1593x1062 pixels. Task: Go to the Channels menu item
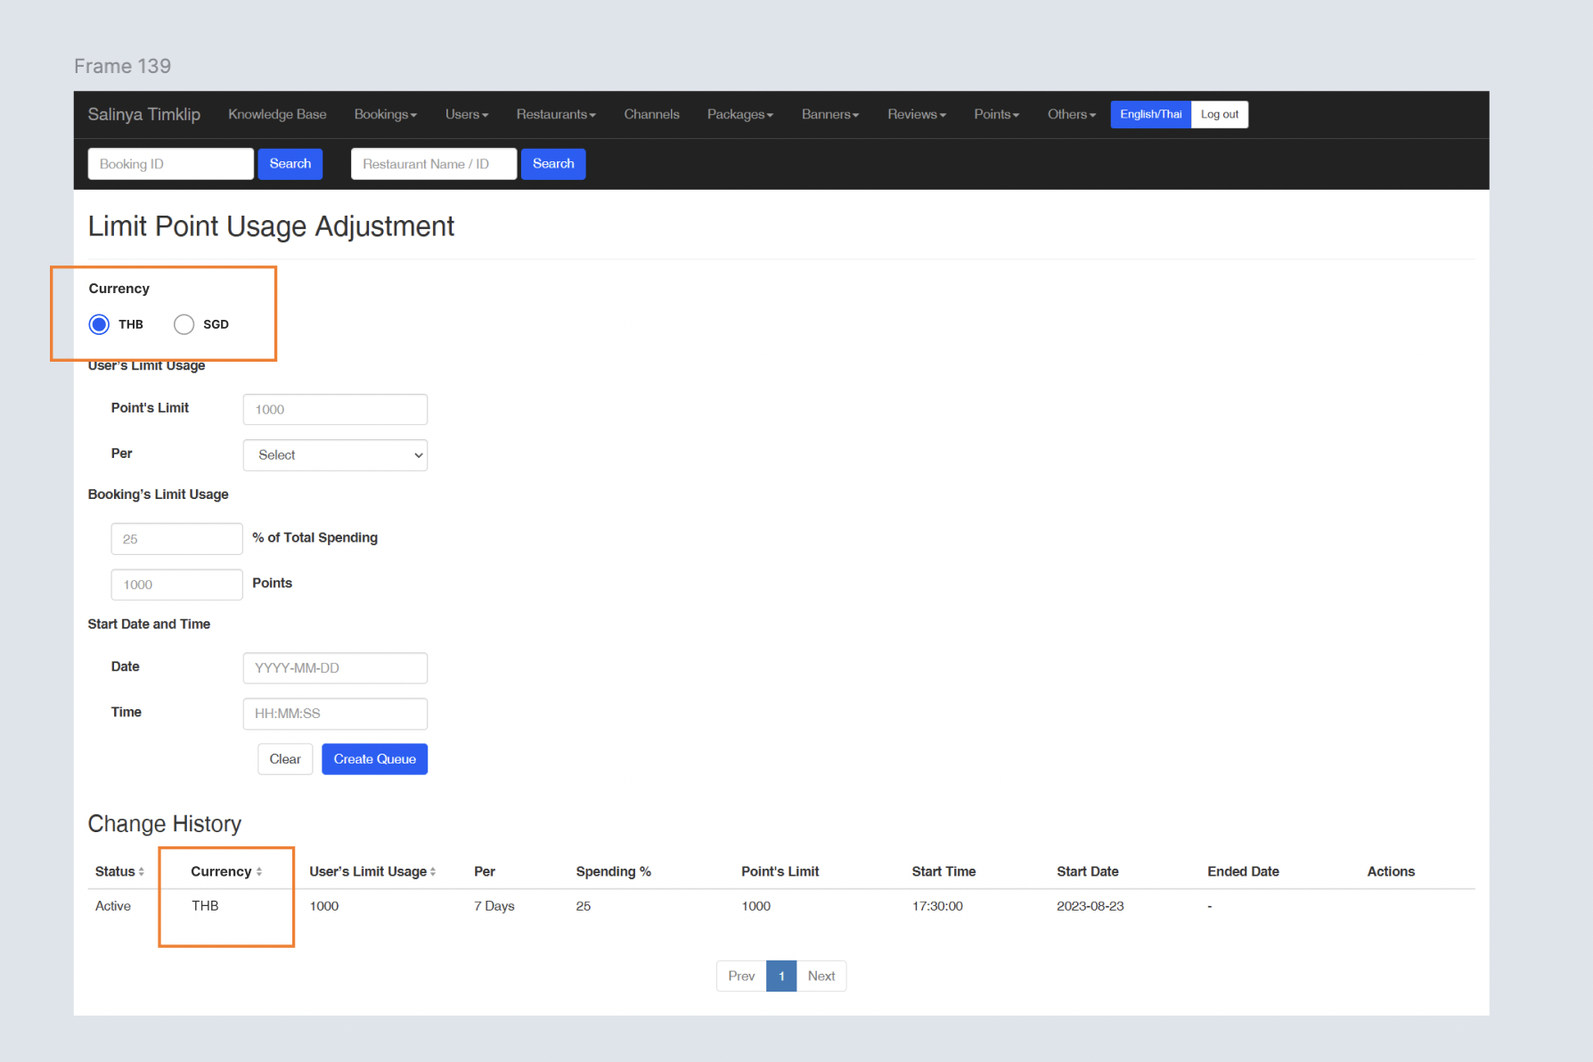[x=651, y=114]
